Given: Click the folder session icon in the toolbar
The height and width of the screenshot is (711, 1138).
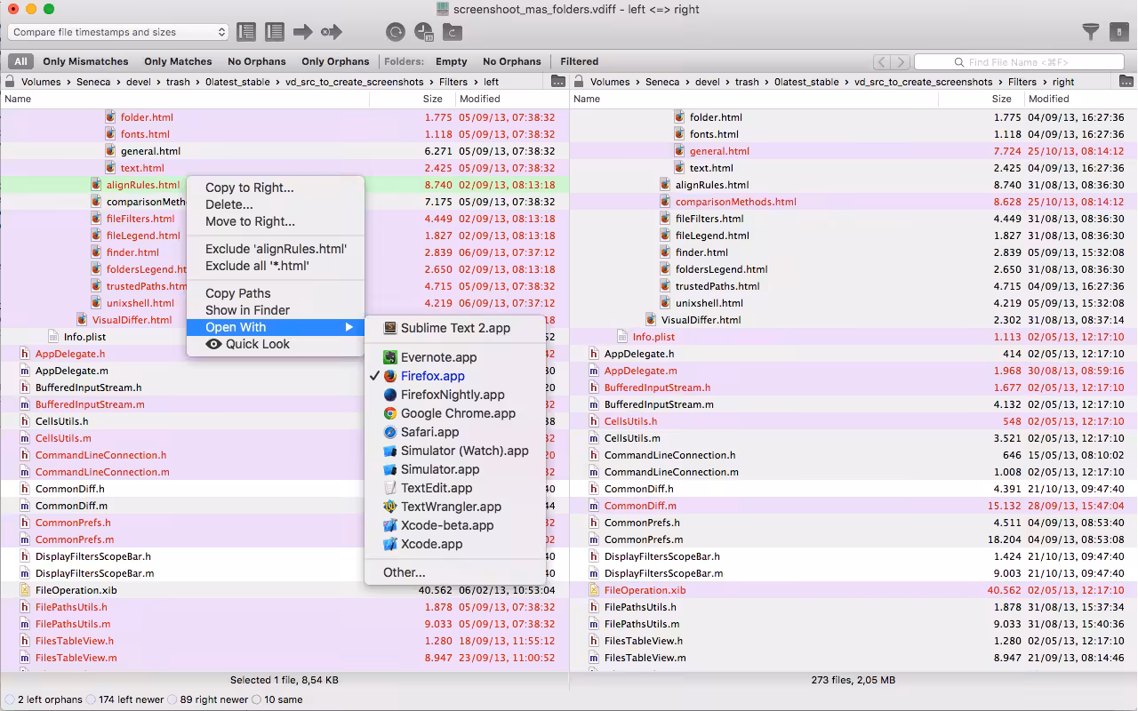Looking at the screenshot, I should [x=452, y=32].
